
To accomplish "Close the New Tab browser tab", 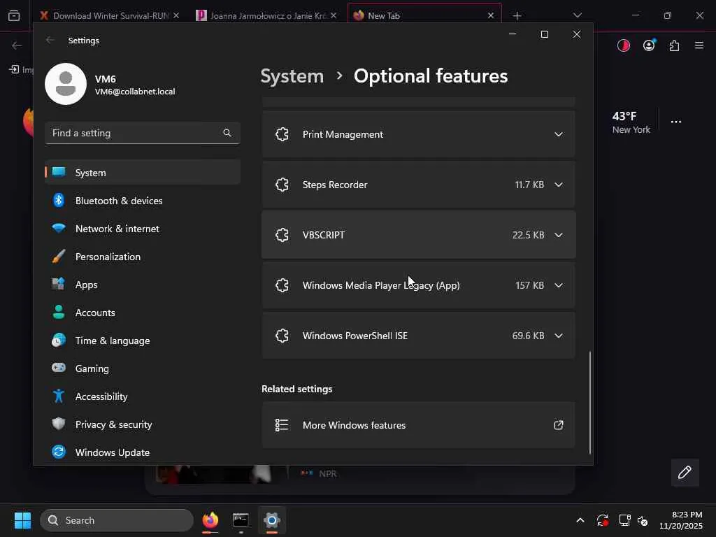I will pos(491,15).
